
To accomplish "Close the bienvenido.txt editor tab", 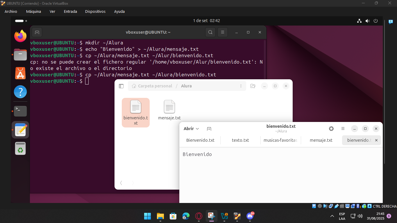I will [x=376, y=140].
